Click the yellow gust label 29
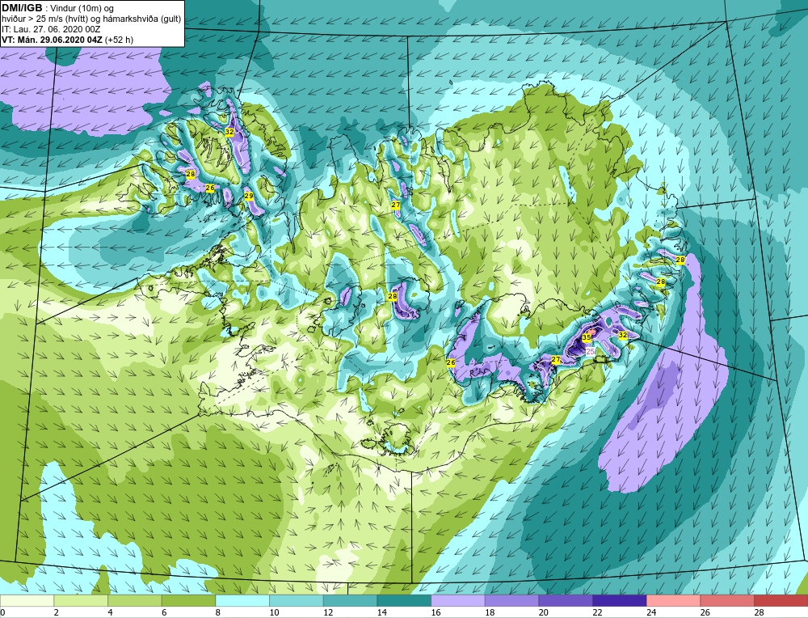The height and width of the screenshot is (618, 808). pyautogui.click(x=248, y=196)
